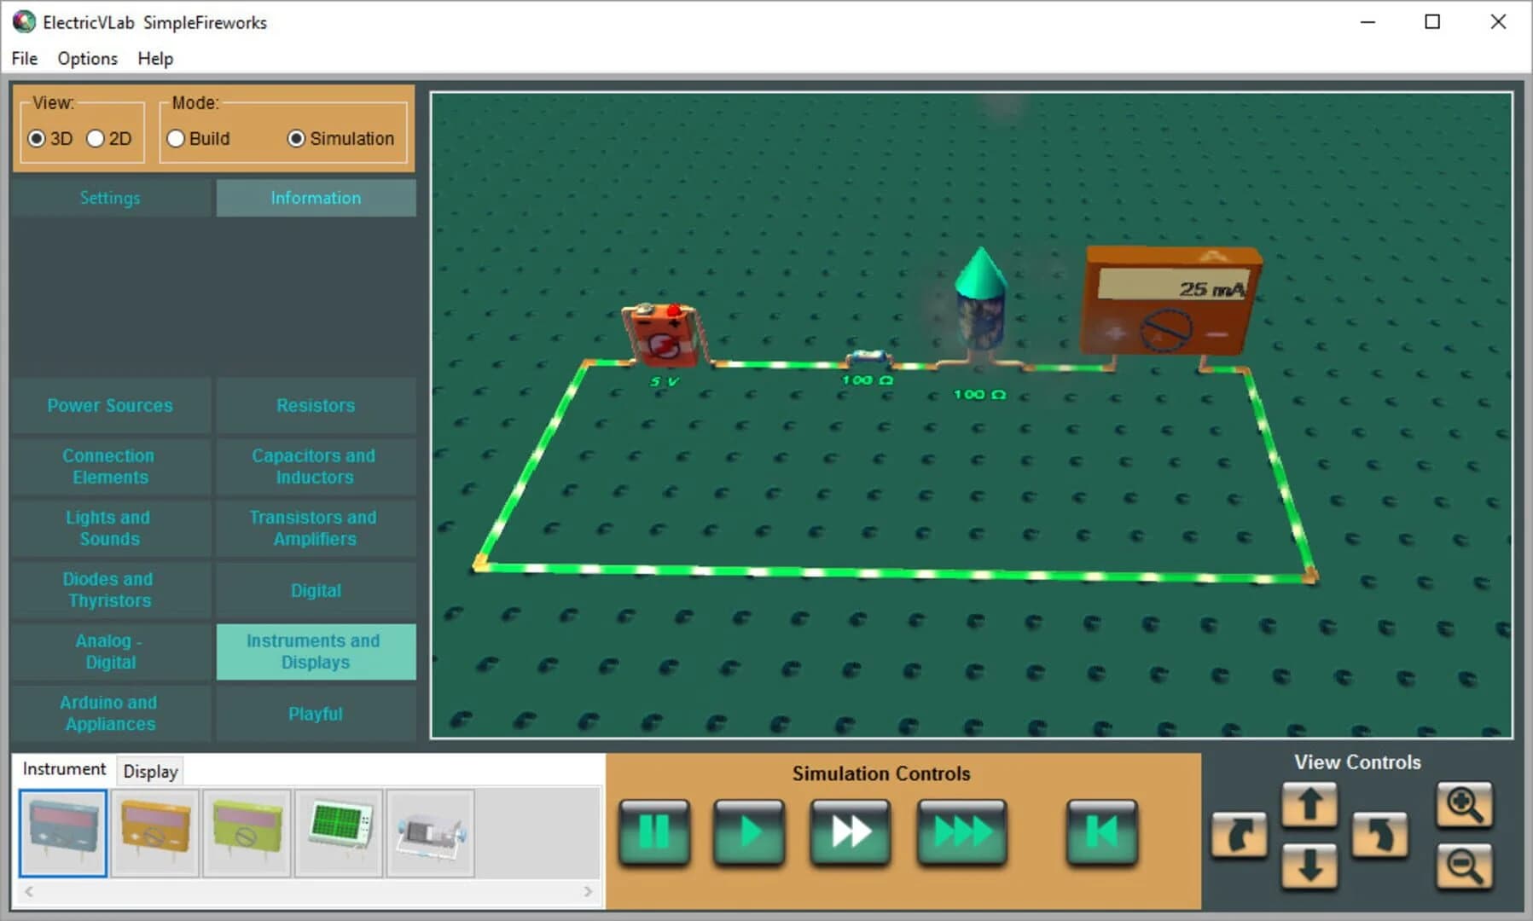Pan the view down with the down arrow
This screenshot has width=1533, height=921.
[x=1310, y=866]
